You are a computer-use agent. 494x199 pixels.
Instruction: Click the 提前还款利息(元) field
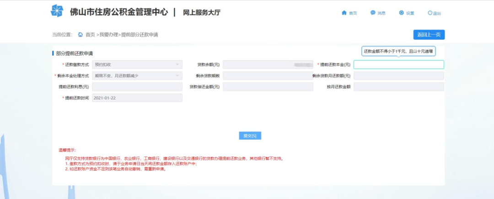click(137, 87)
